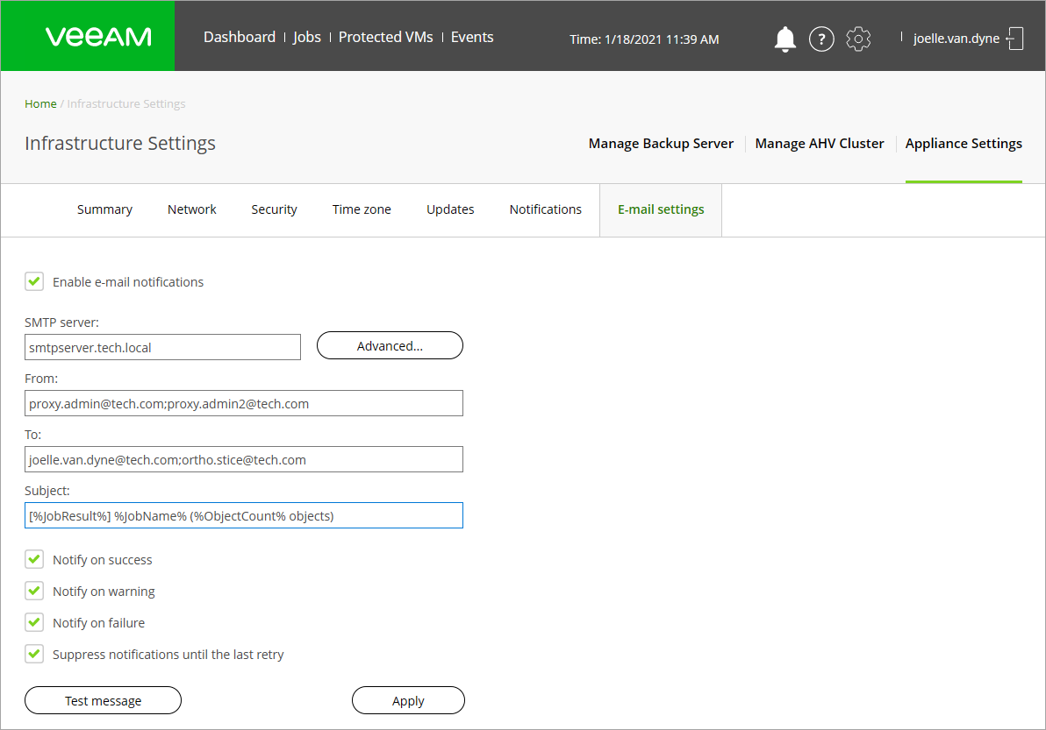Toggle the Notify on warning checkbox
The image size is (1046, 730).
pyautogui.click(x=34, y=591)
